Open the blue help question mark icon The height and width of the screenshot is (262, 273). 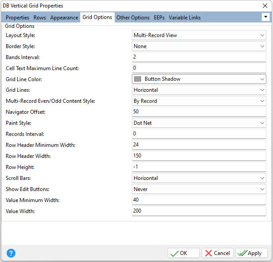(x=11, y=253)
